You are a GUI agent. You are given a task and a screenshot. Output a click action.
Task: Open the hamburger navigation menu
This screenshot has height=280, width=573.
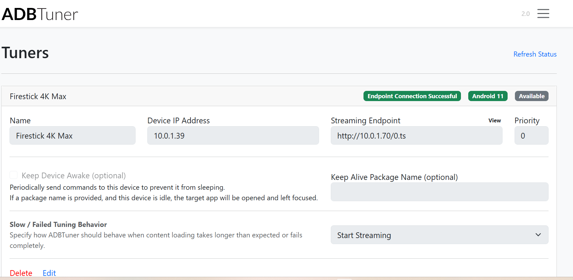pyautogui.click(x=543, y=14)
